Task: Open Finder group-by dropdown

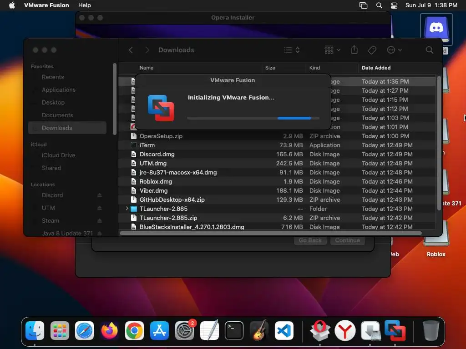Action: tap(332, 50)
